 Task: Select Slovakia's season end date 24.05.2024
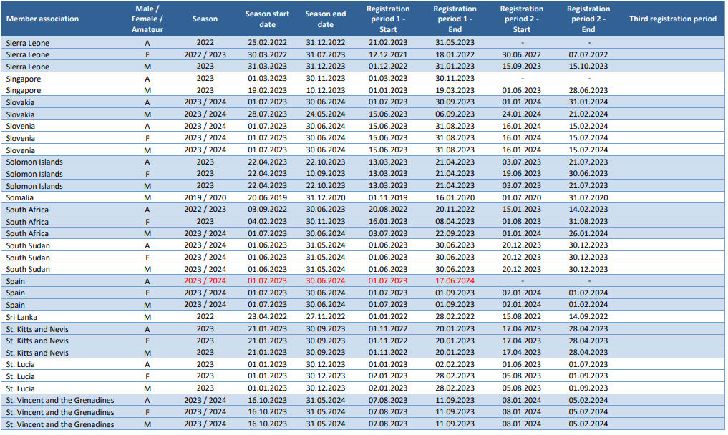click(326, 114)
